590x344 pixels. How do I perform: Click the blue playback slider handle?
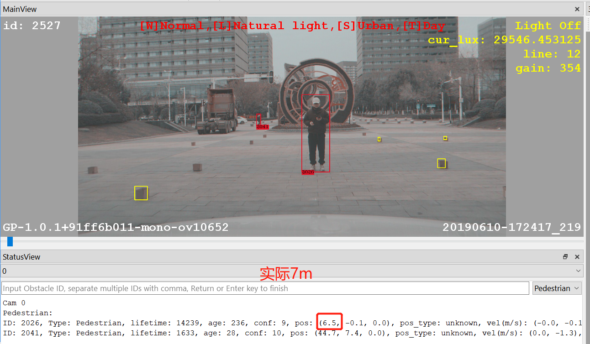[10, 241]
